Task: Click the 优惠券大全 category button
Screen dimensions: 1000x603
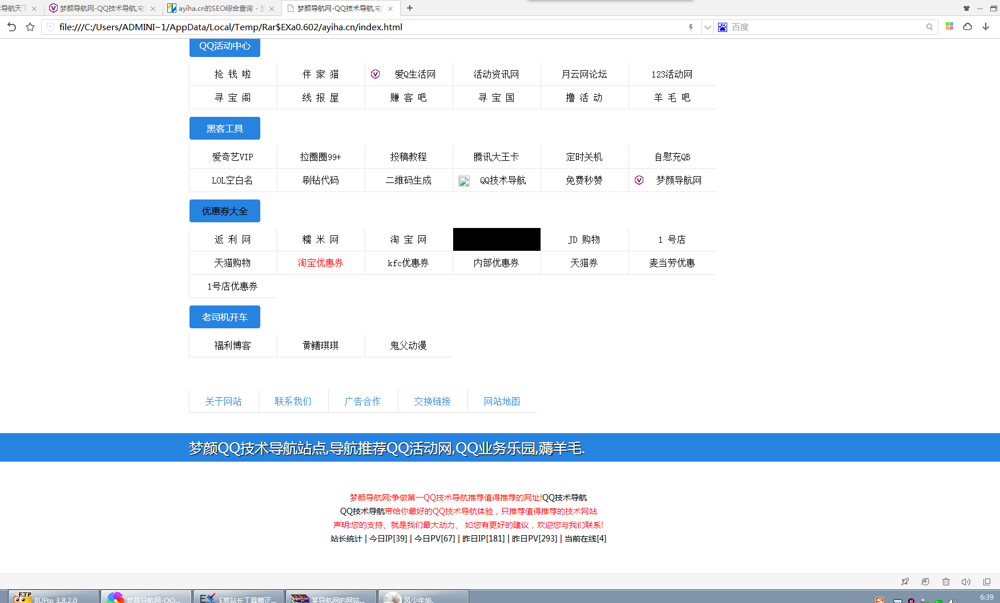Action: (x=225, y=211)
